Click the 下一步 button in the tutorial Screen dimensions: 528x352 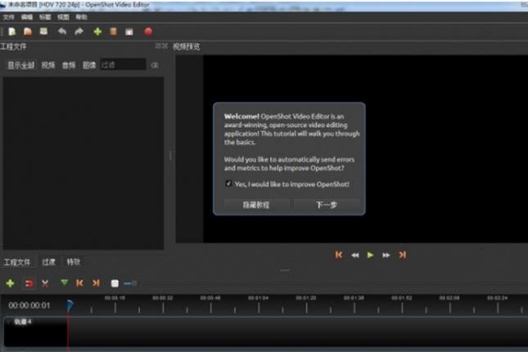[x=326, y=204]
